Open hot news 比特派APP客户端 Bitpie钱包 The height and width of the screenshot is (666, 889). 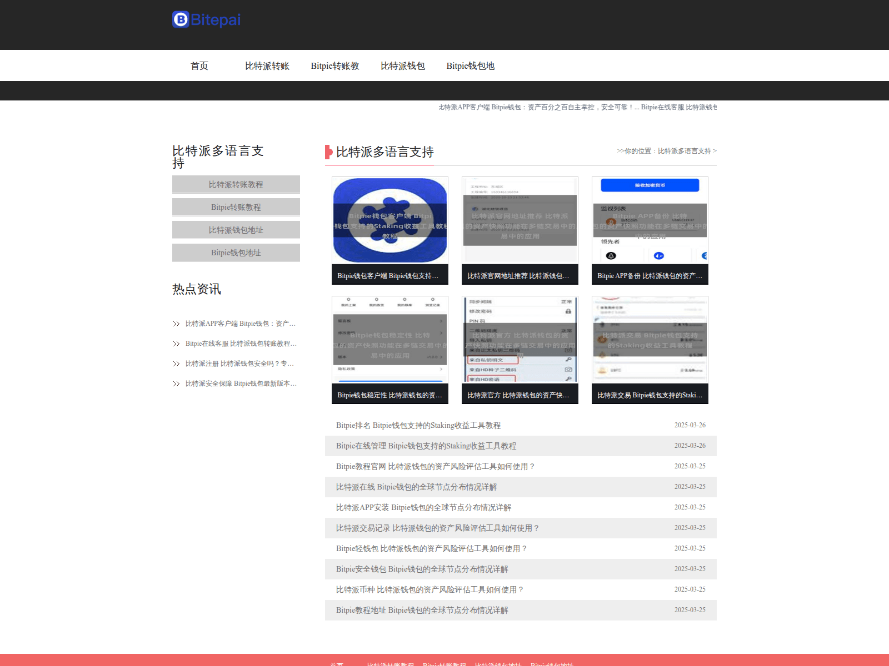[x=241, y=324]
